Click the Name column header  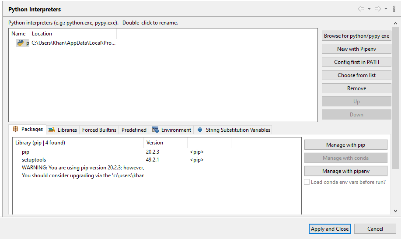coord(18,34)
